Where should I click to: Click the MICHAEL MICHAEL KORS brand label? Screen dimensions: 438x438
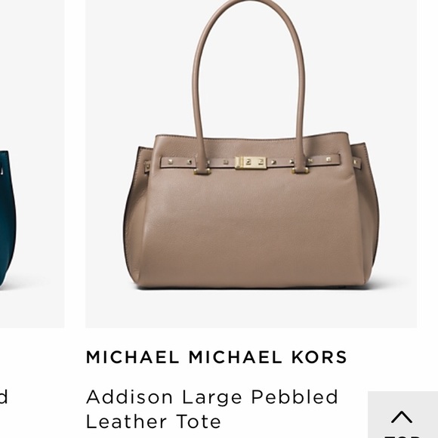(217, 357)
